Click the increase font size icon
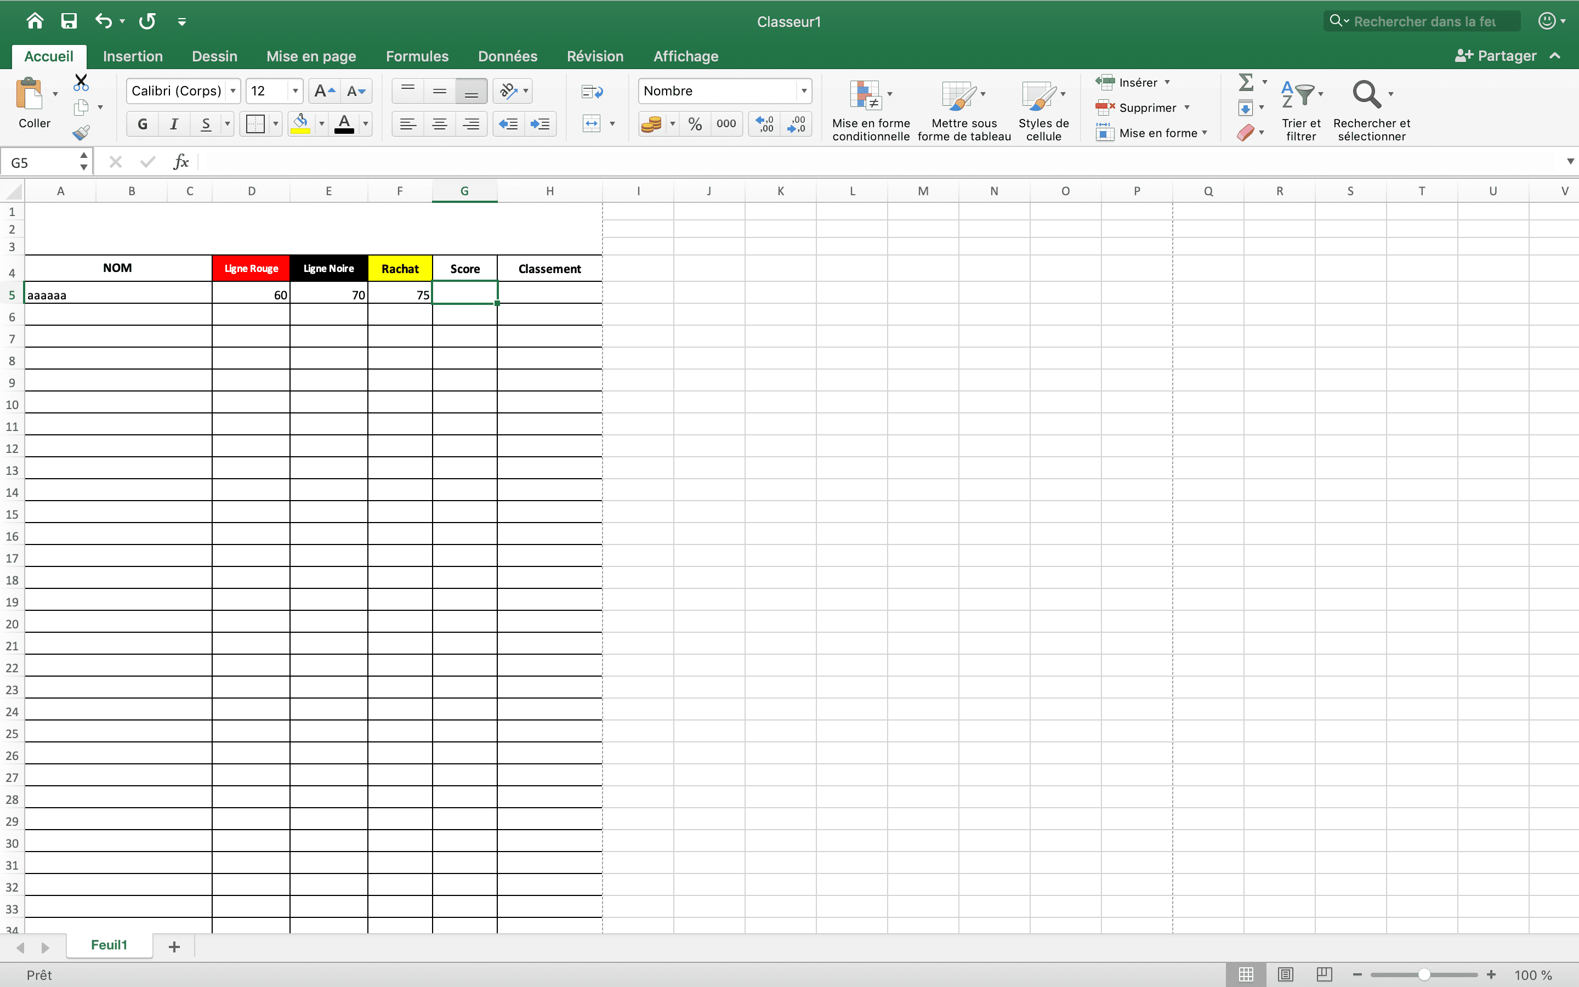This screenshot has width=1579, height=987. click(x=323, y=92)
